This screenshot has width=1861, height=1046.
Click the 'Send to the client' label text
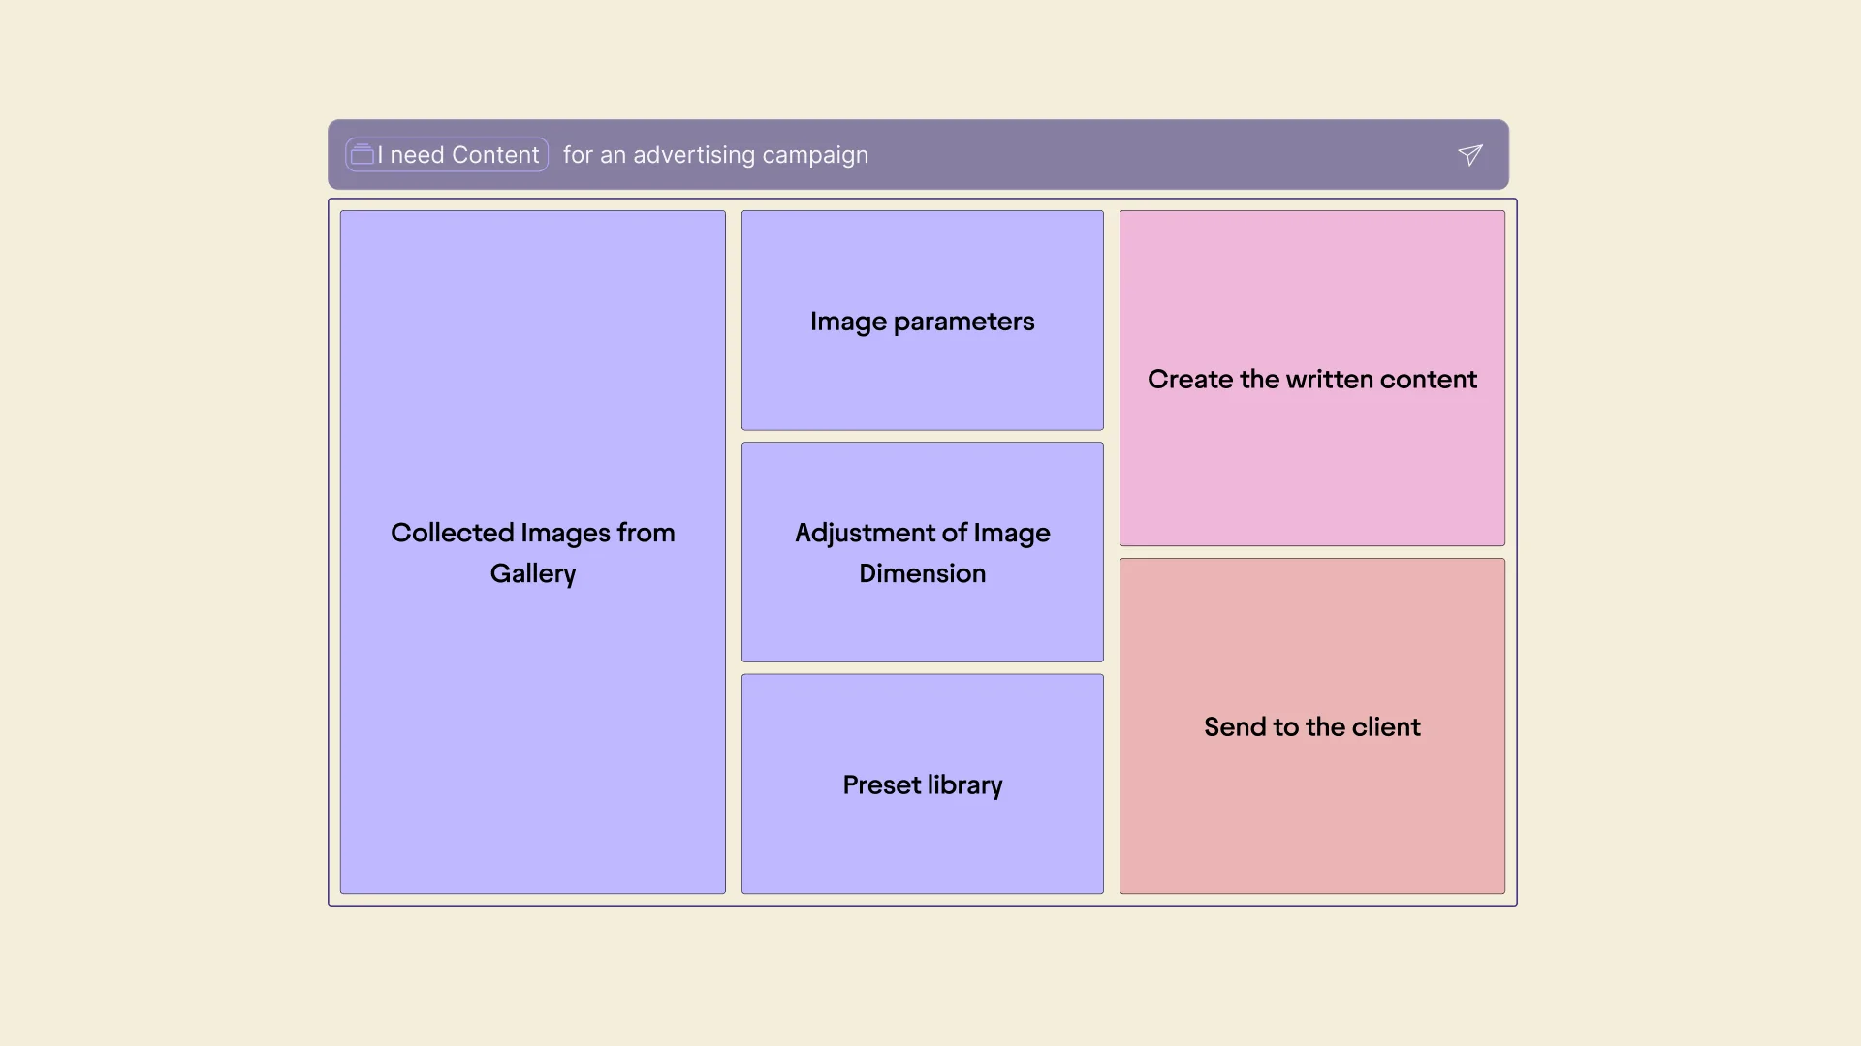pyautogui.click(x=1312, y=726)
